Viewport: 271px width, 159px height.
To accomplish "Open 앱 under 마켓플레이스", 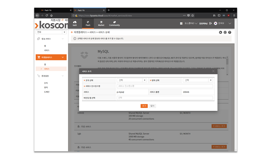I will point(45,64).
